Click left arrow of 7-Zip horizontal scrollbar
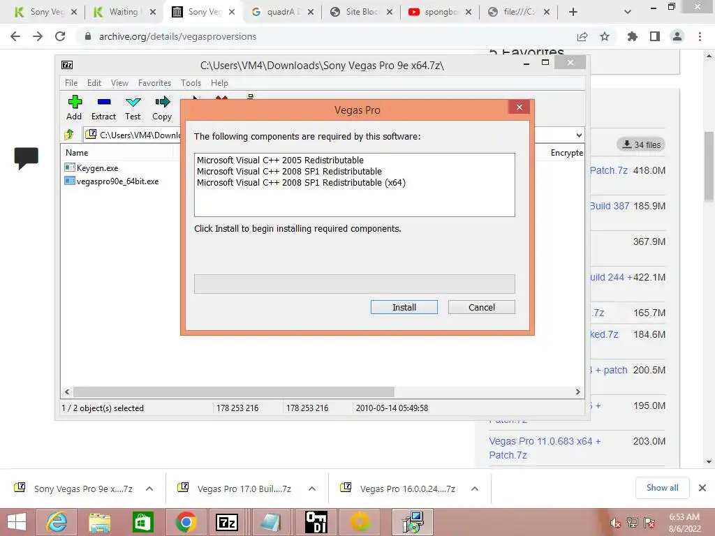Image resolution: width=715 pixels, height=536 pixels. click(67, 392)
